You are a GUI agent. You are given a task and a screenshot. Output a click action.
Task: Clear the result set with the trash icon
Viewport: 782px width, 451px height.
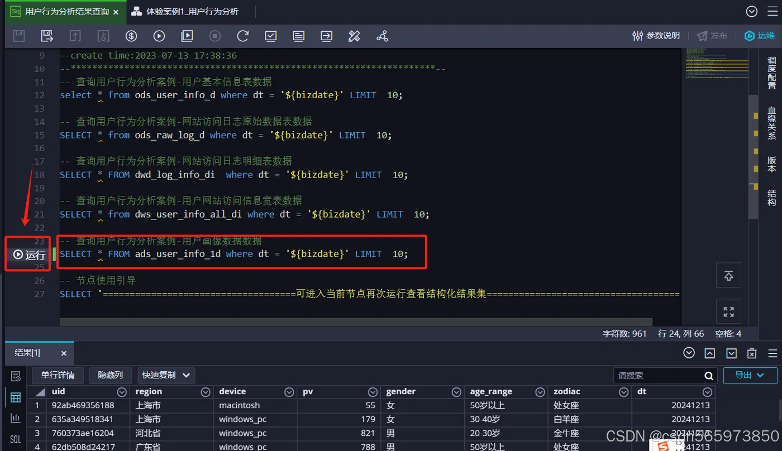751,353
